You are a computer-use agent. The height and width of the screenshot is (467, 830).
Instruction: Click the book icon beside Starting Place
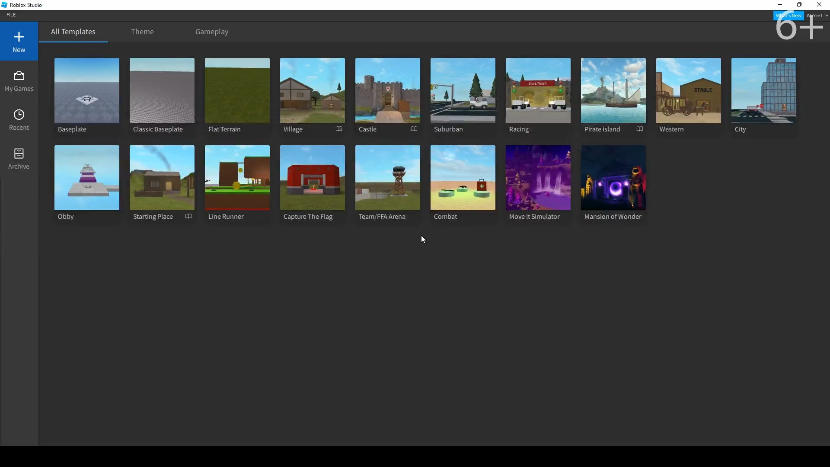[x=188, y=216]
